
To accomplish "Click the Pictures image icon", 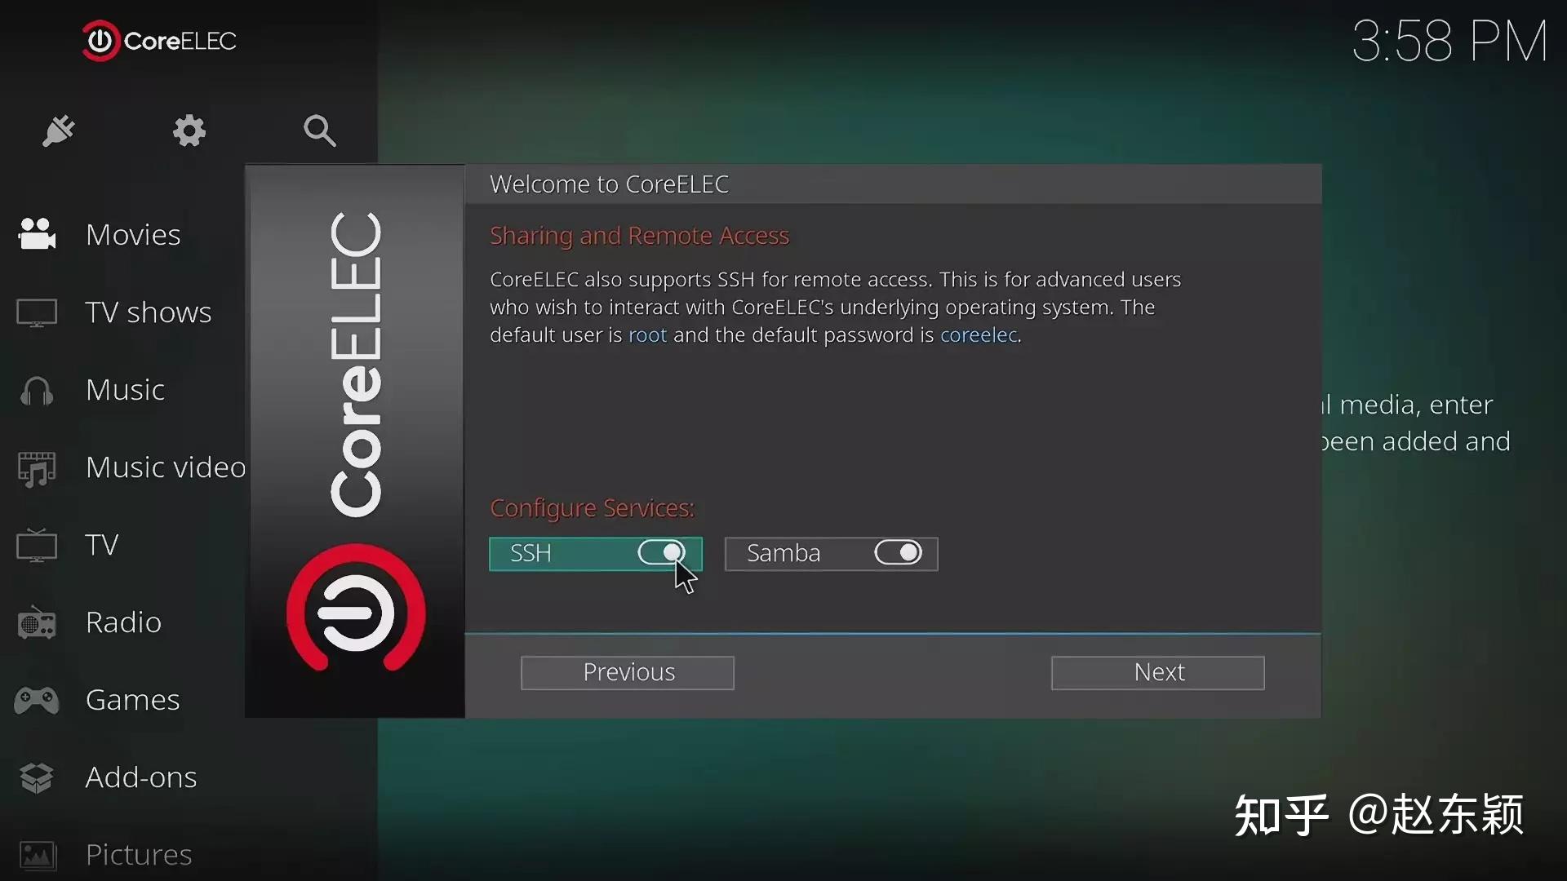I will point(37,855).
